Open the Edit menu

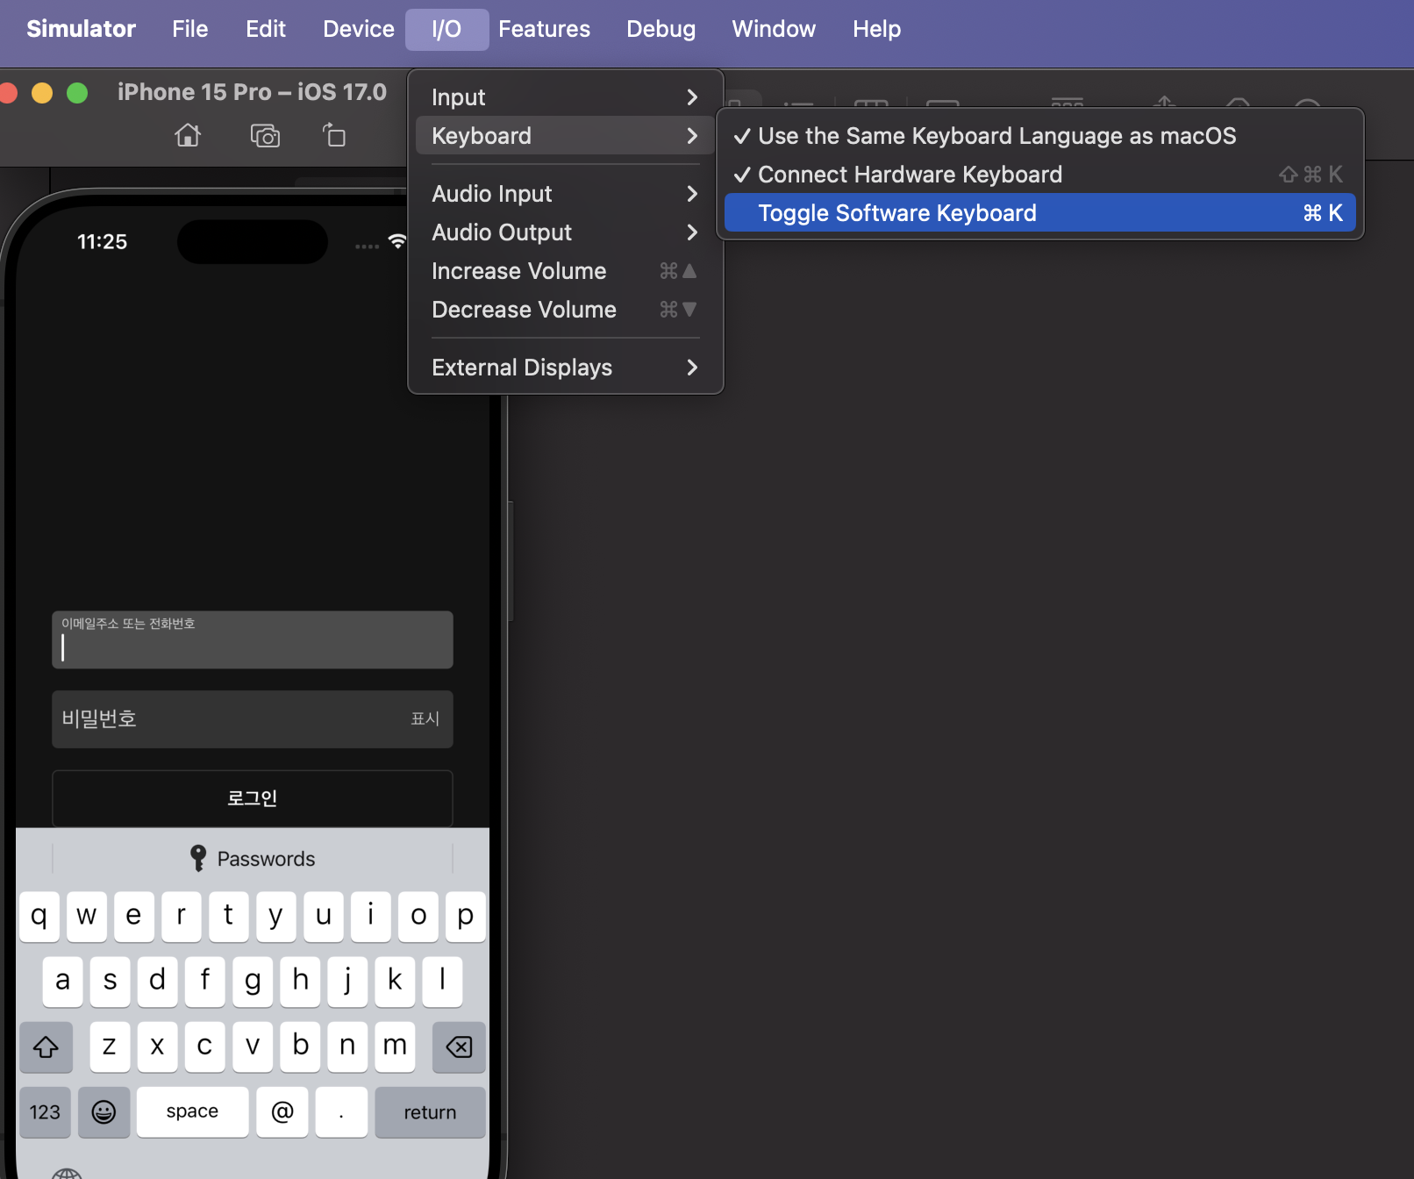(266, 29)
